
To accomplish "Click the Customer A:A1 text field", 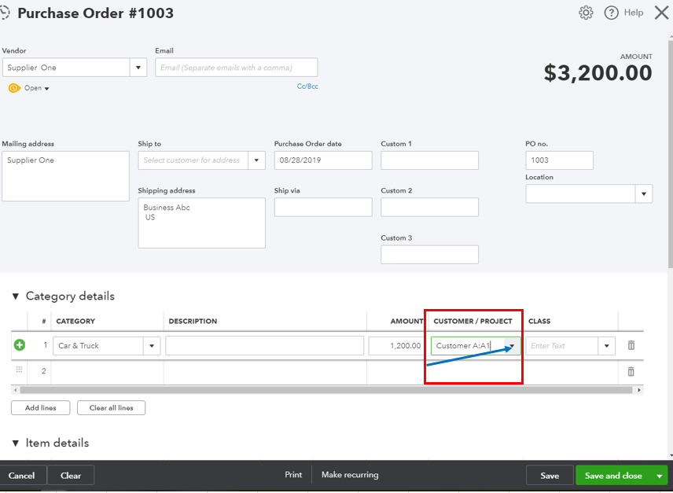I will [468, 346].
